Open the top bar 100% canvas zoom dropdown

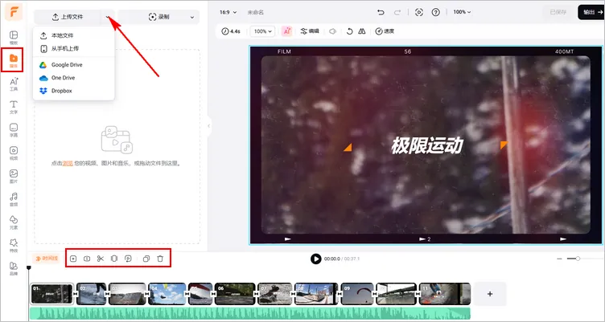tap(462, 12)
